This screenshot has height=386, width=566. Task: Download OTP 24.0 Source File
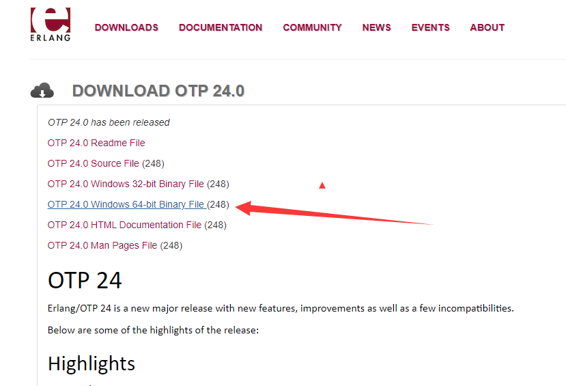pos(94,163)
